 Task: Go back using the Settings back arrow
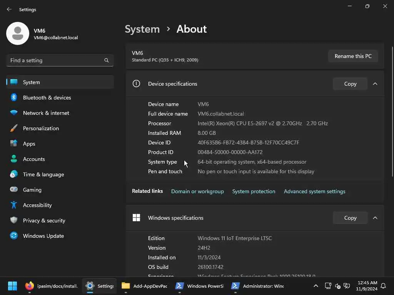[x=9, y=9]
